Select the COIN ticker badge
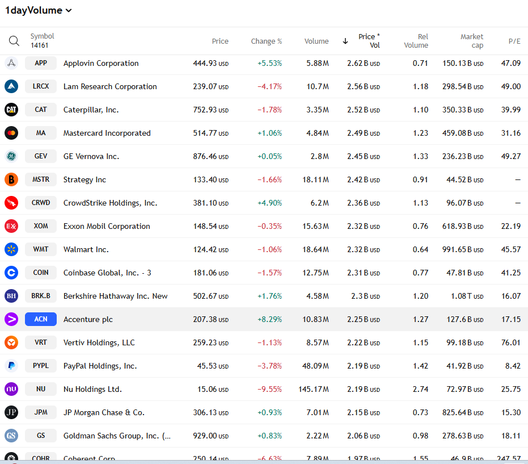This screenshot has height=464, width=528. pos(41,273)
